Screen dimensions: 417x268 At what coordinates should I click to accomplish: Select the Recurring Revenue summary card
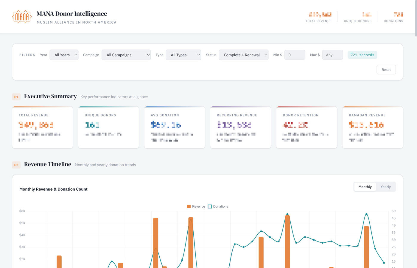coord(241,127)
